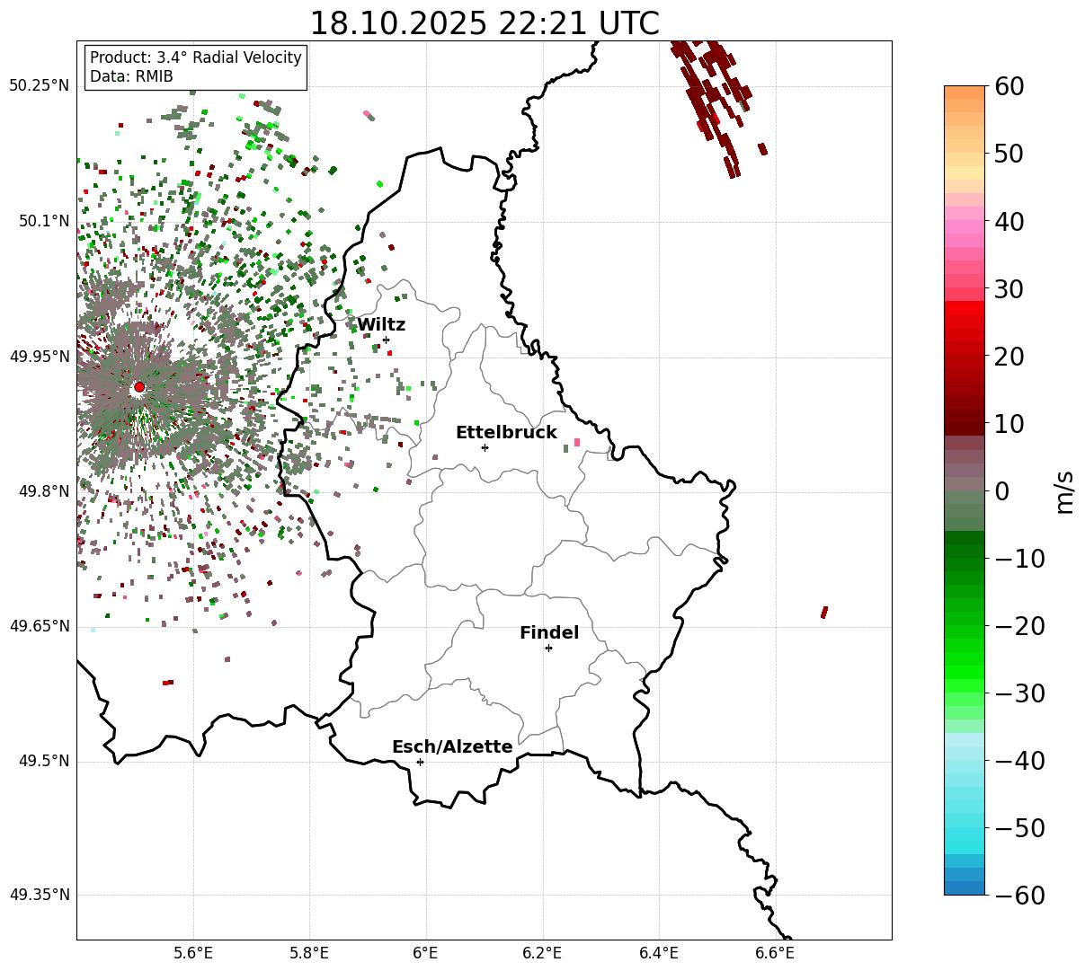Click the colorbar tick label −10
Screen dimensions: 1085x971
1019,559
